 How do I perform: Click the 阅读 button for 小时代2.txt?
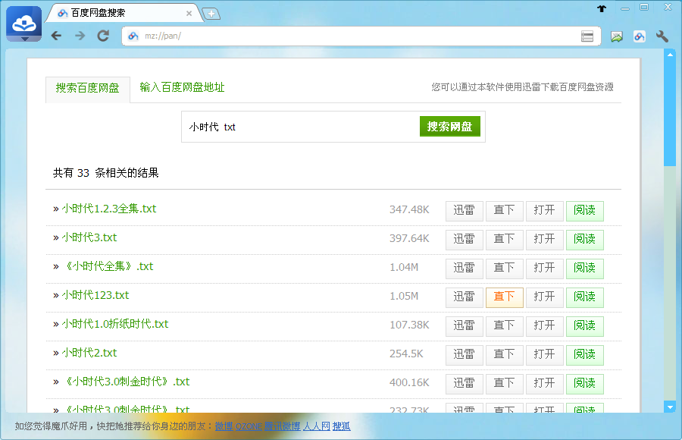(x=585, y=354)
